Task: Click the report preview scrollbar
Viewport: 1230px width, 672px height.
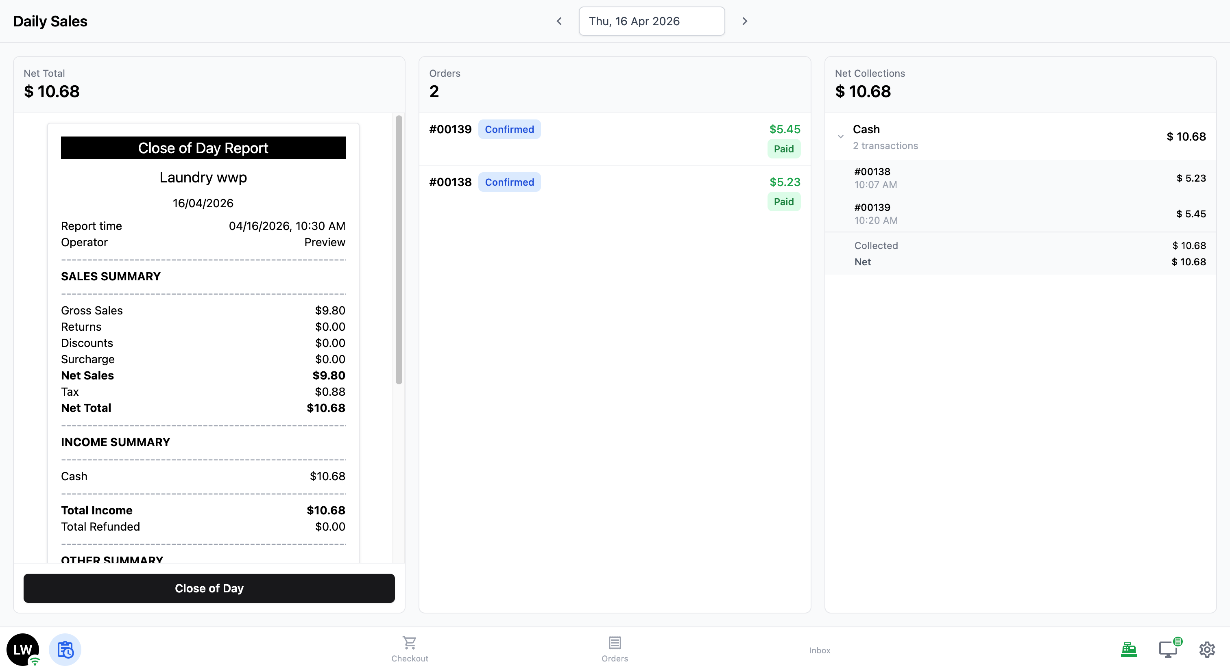Action: [x=399, y=249]
